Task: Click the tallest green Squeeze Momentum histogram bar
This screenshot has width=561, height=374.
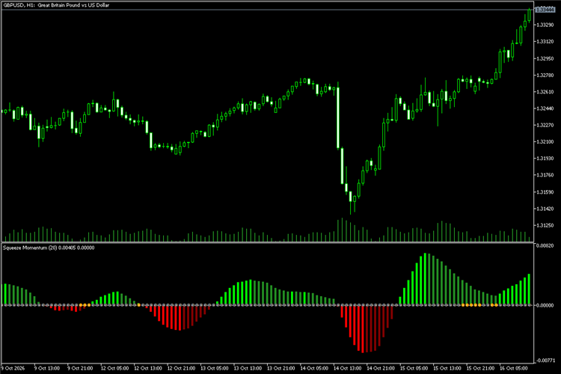Action: 425,279
